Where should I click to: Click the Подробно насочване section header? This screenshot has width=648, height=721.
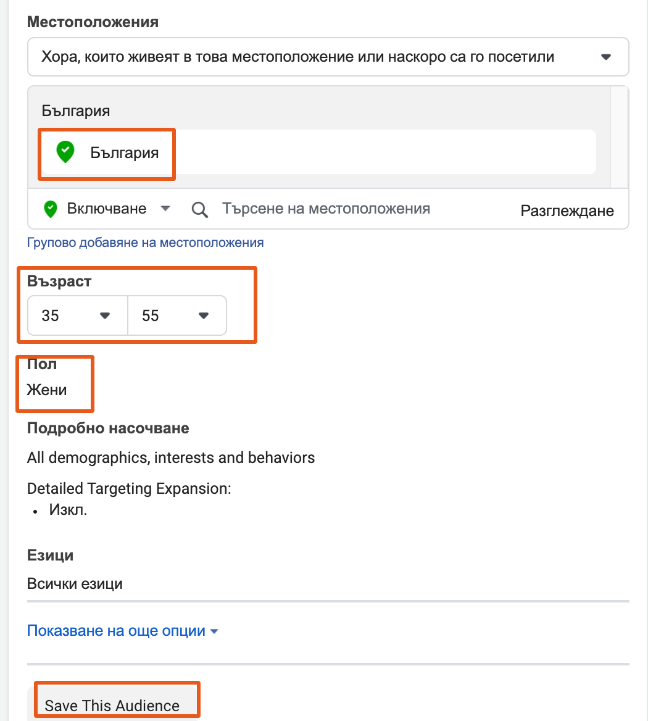click(x=107, y=428)
